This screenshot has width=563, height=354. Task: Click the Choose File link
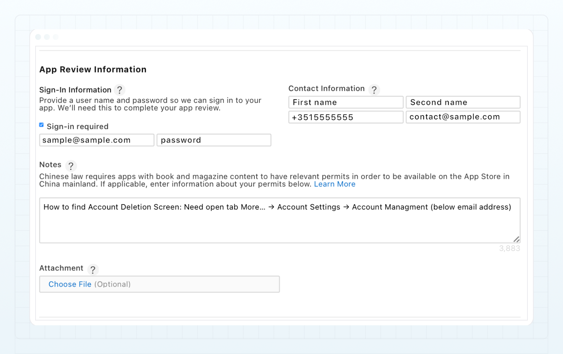(70, 284)
